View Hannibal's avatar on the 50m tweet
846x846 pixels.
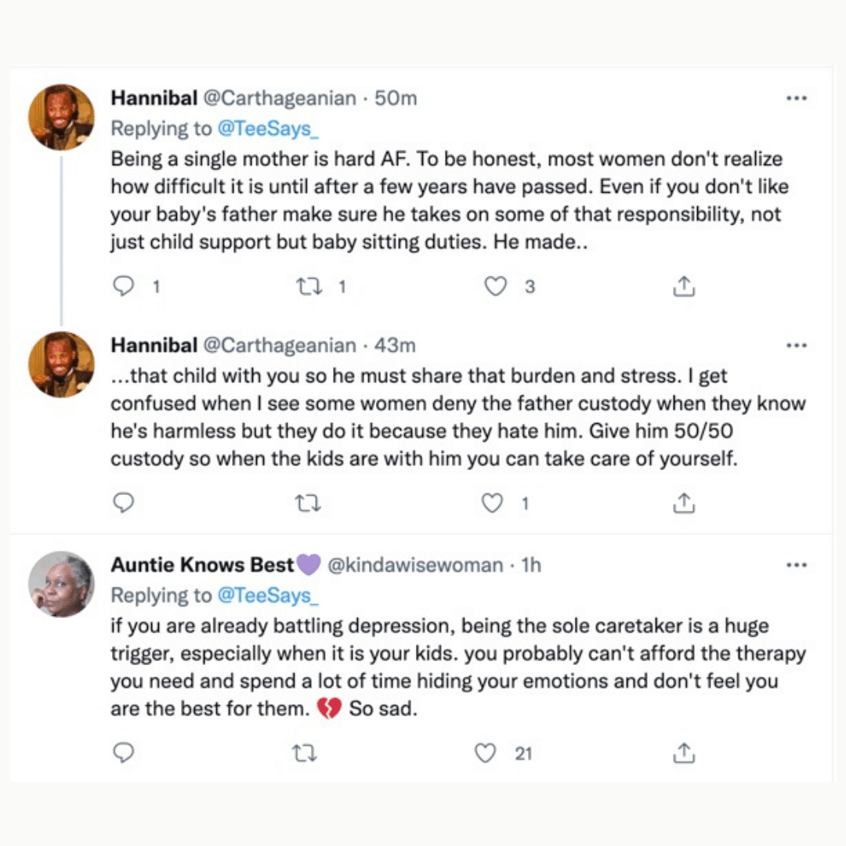point(61,117)
